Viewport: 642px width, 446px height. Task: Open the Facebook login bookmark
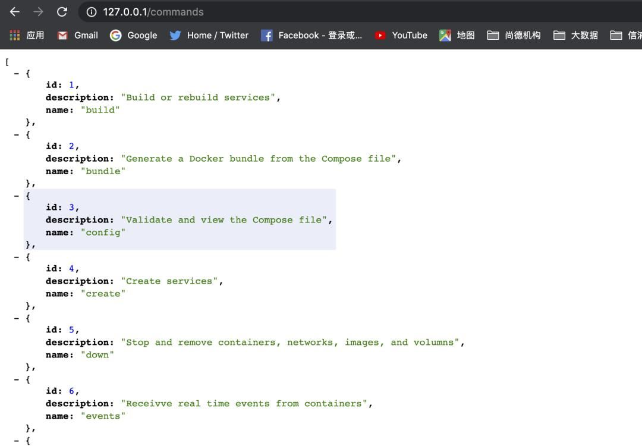click(311, 35)
